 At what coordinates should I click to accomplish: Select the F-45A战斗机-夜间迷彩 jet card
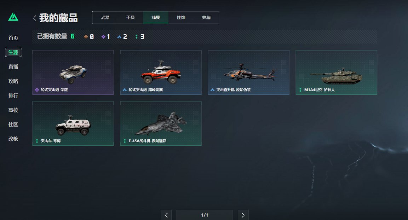(x=161, y=123)
